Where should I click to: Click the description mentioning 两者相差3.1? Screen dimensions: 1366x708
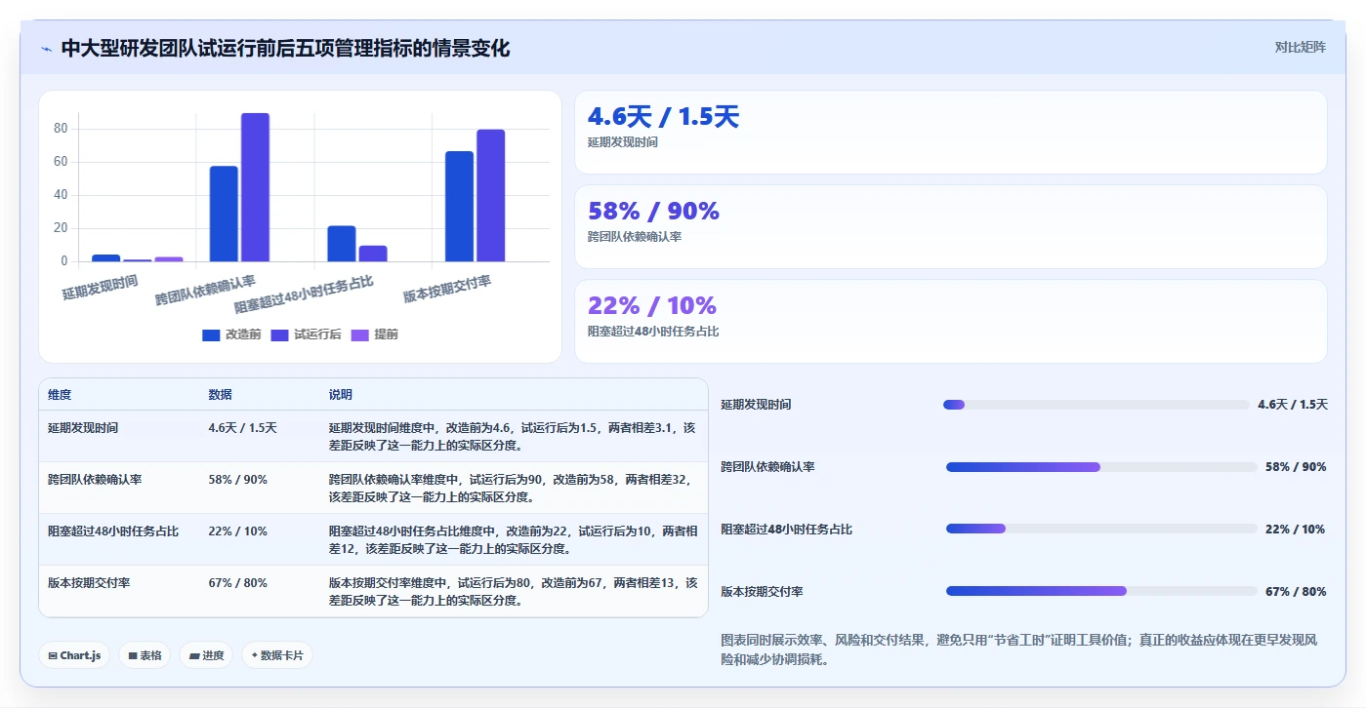(513, 437)
